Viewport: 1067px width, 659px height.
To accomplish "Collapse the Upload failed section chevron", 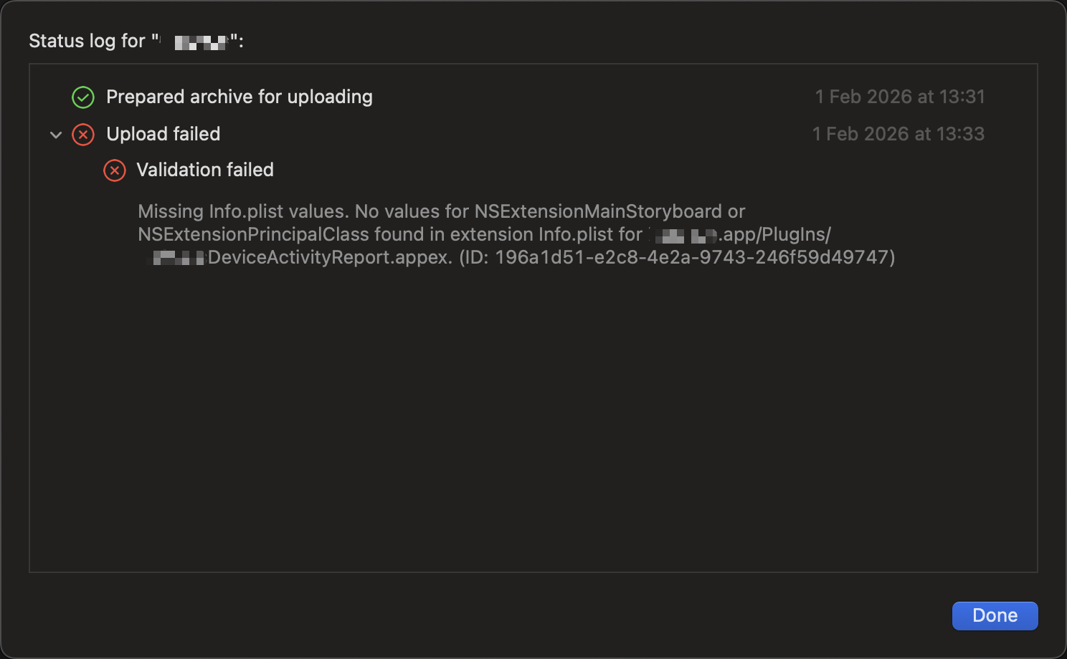I will click(x=56, y=135).
